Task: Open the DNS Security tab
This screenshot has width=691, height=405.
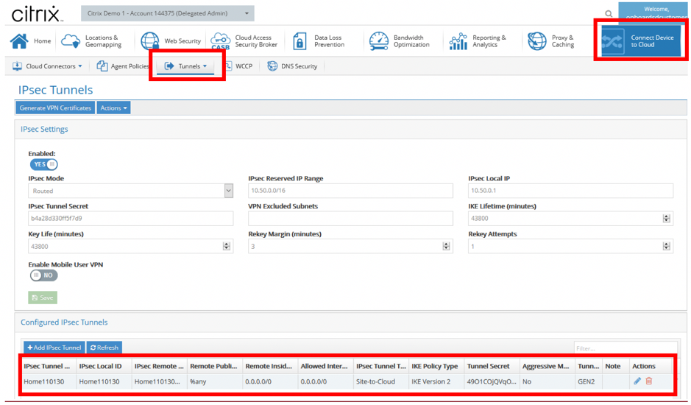Action: pos(293,66)
